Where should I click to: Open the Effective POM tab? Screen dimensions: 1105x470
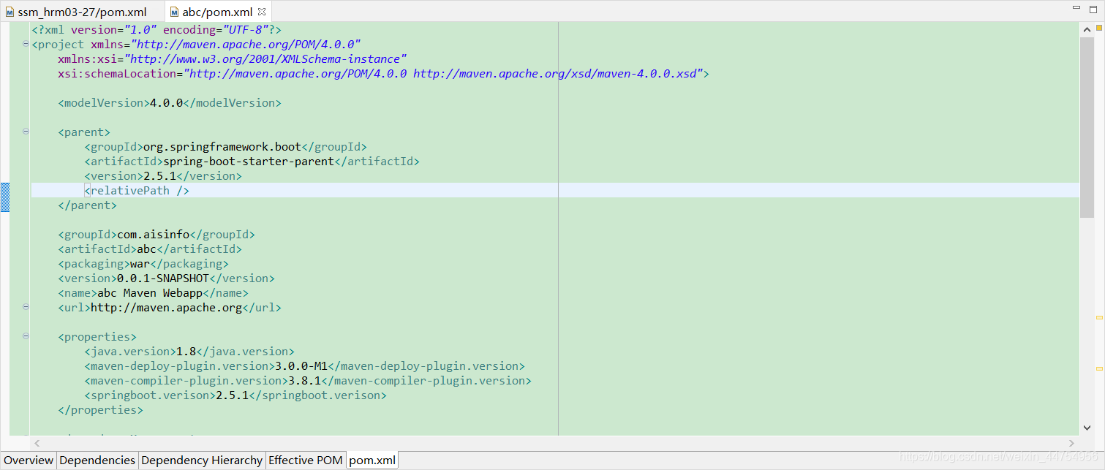(306, 460)
